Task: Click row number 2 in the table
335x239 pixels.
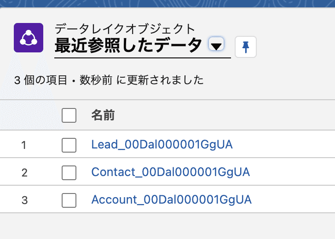Action: (x=24, y=173)
